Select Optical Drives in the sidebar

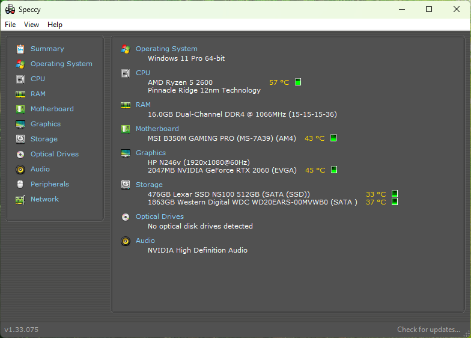pyautogui.click(x=55, y=154)
